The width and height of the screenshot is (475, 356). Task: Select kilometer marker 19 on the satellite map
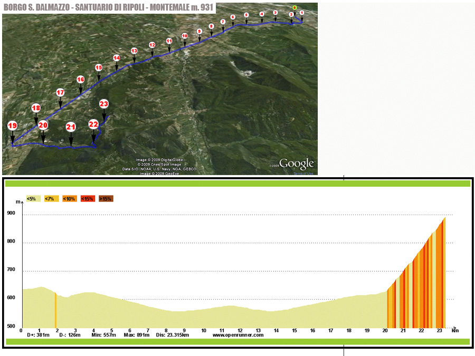(13, 126)
